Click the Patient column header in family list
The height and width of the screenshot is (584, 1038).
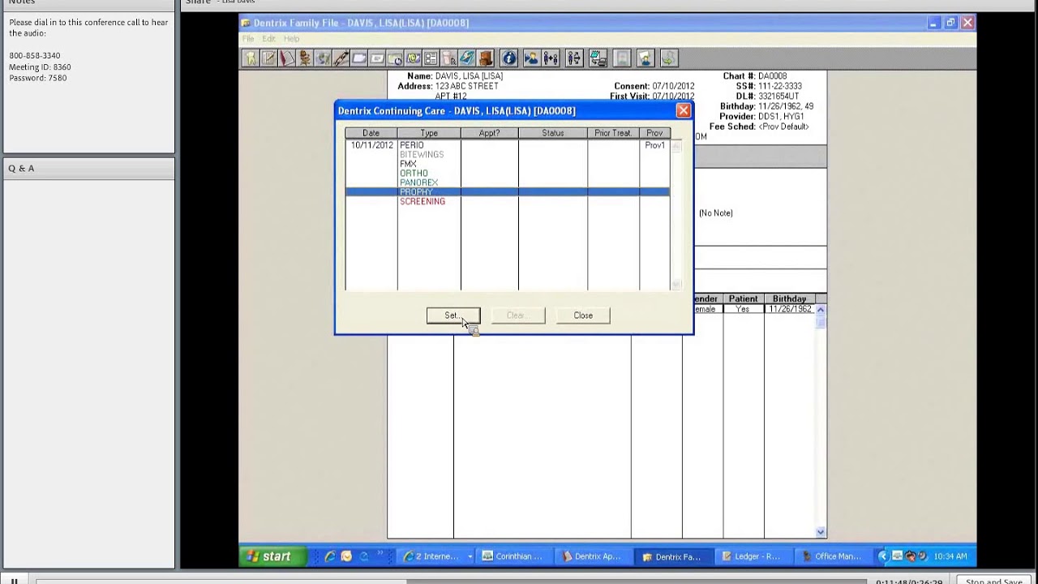(x=743, y=299)
